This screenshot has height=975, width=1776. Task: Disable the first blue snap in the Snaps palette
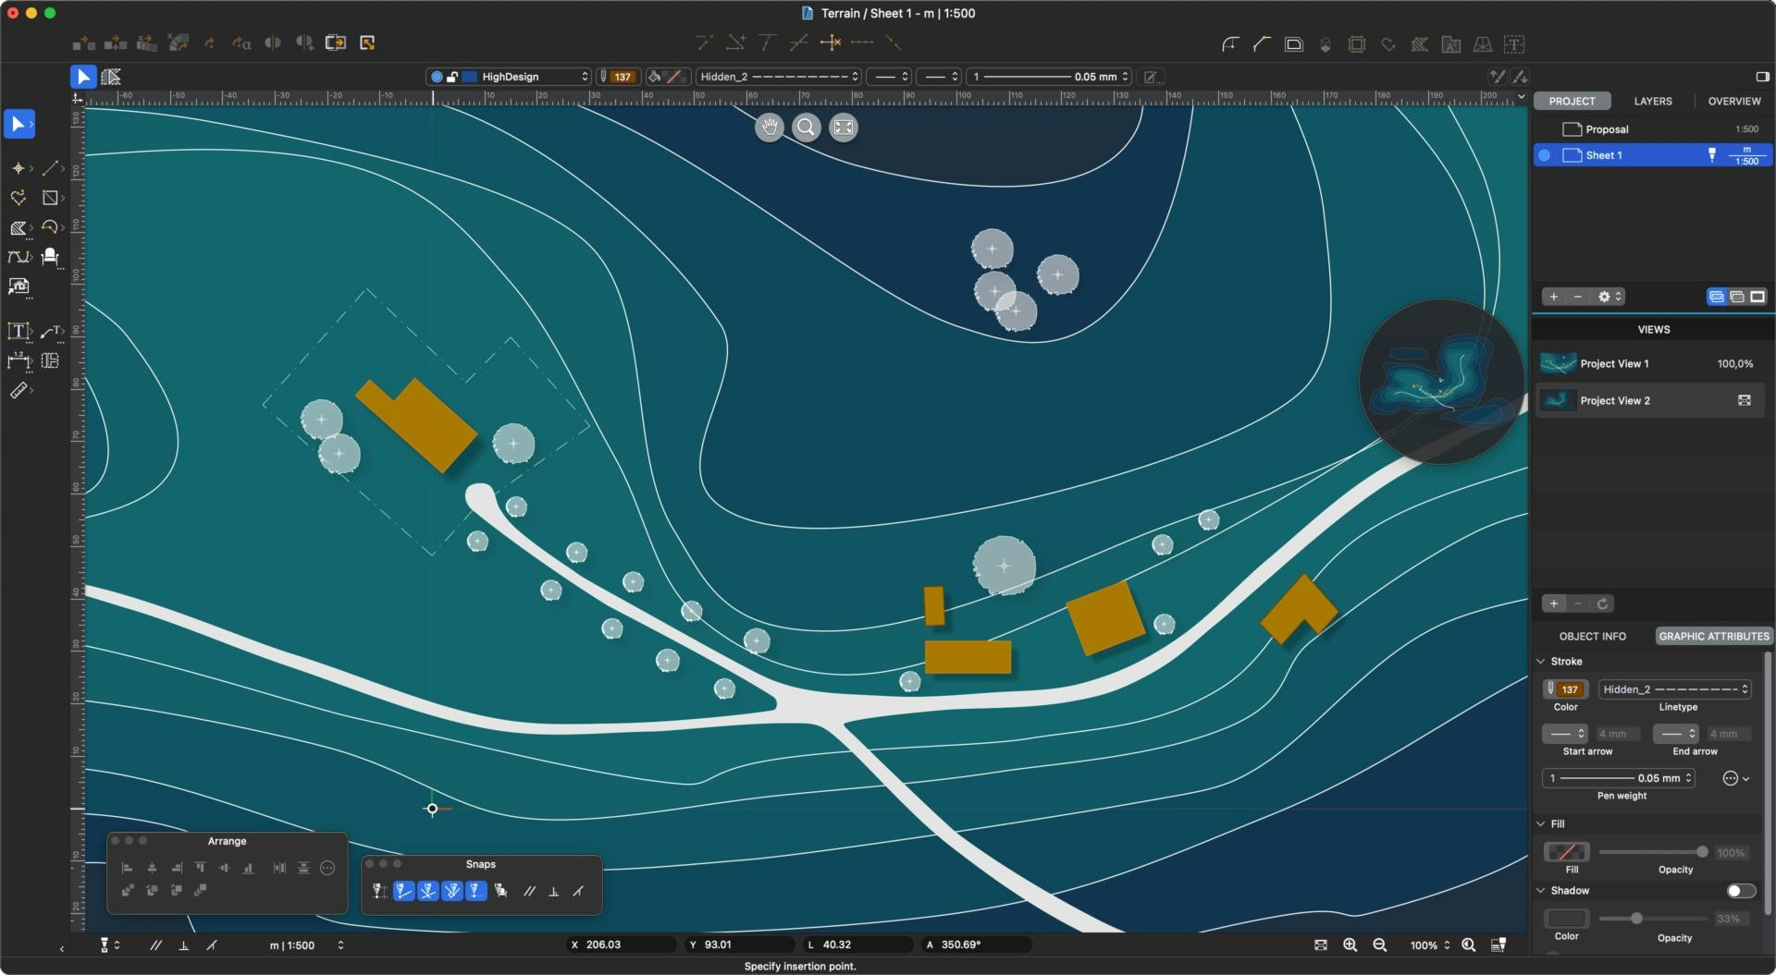pyautogui.click(x=404, y=891)
